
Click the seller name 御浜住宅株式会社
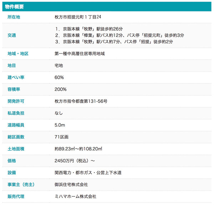coord(71,184)
